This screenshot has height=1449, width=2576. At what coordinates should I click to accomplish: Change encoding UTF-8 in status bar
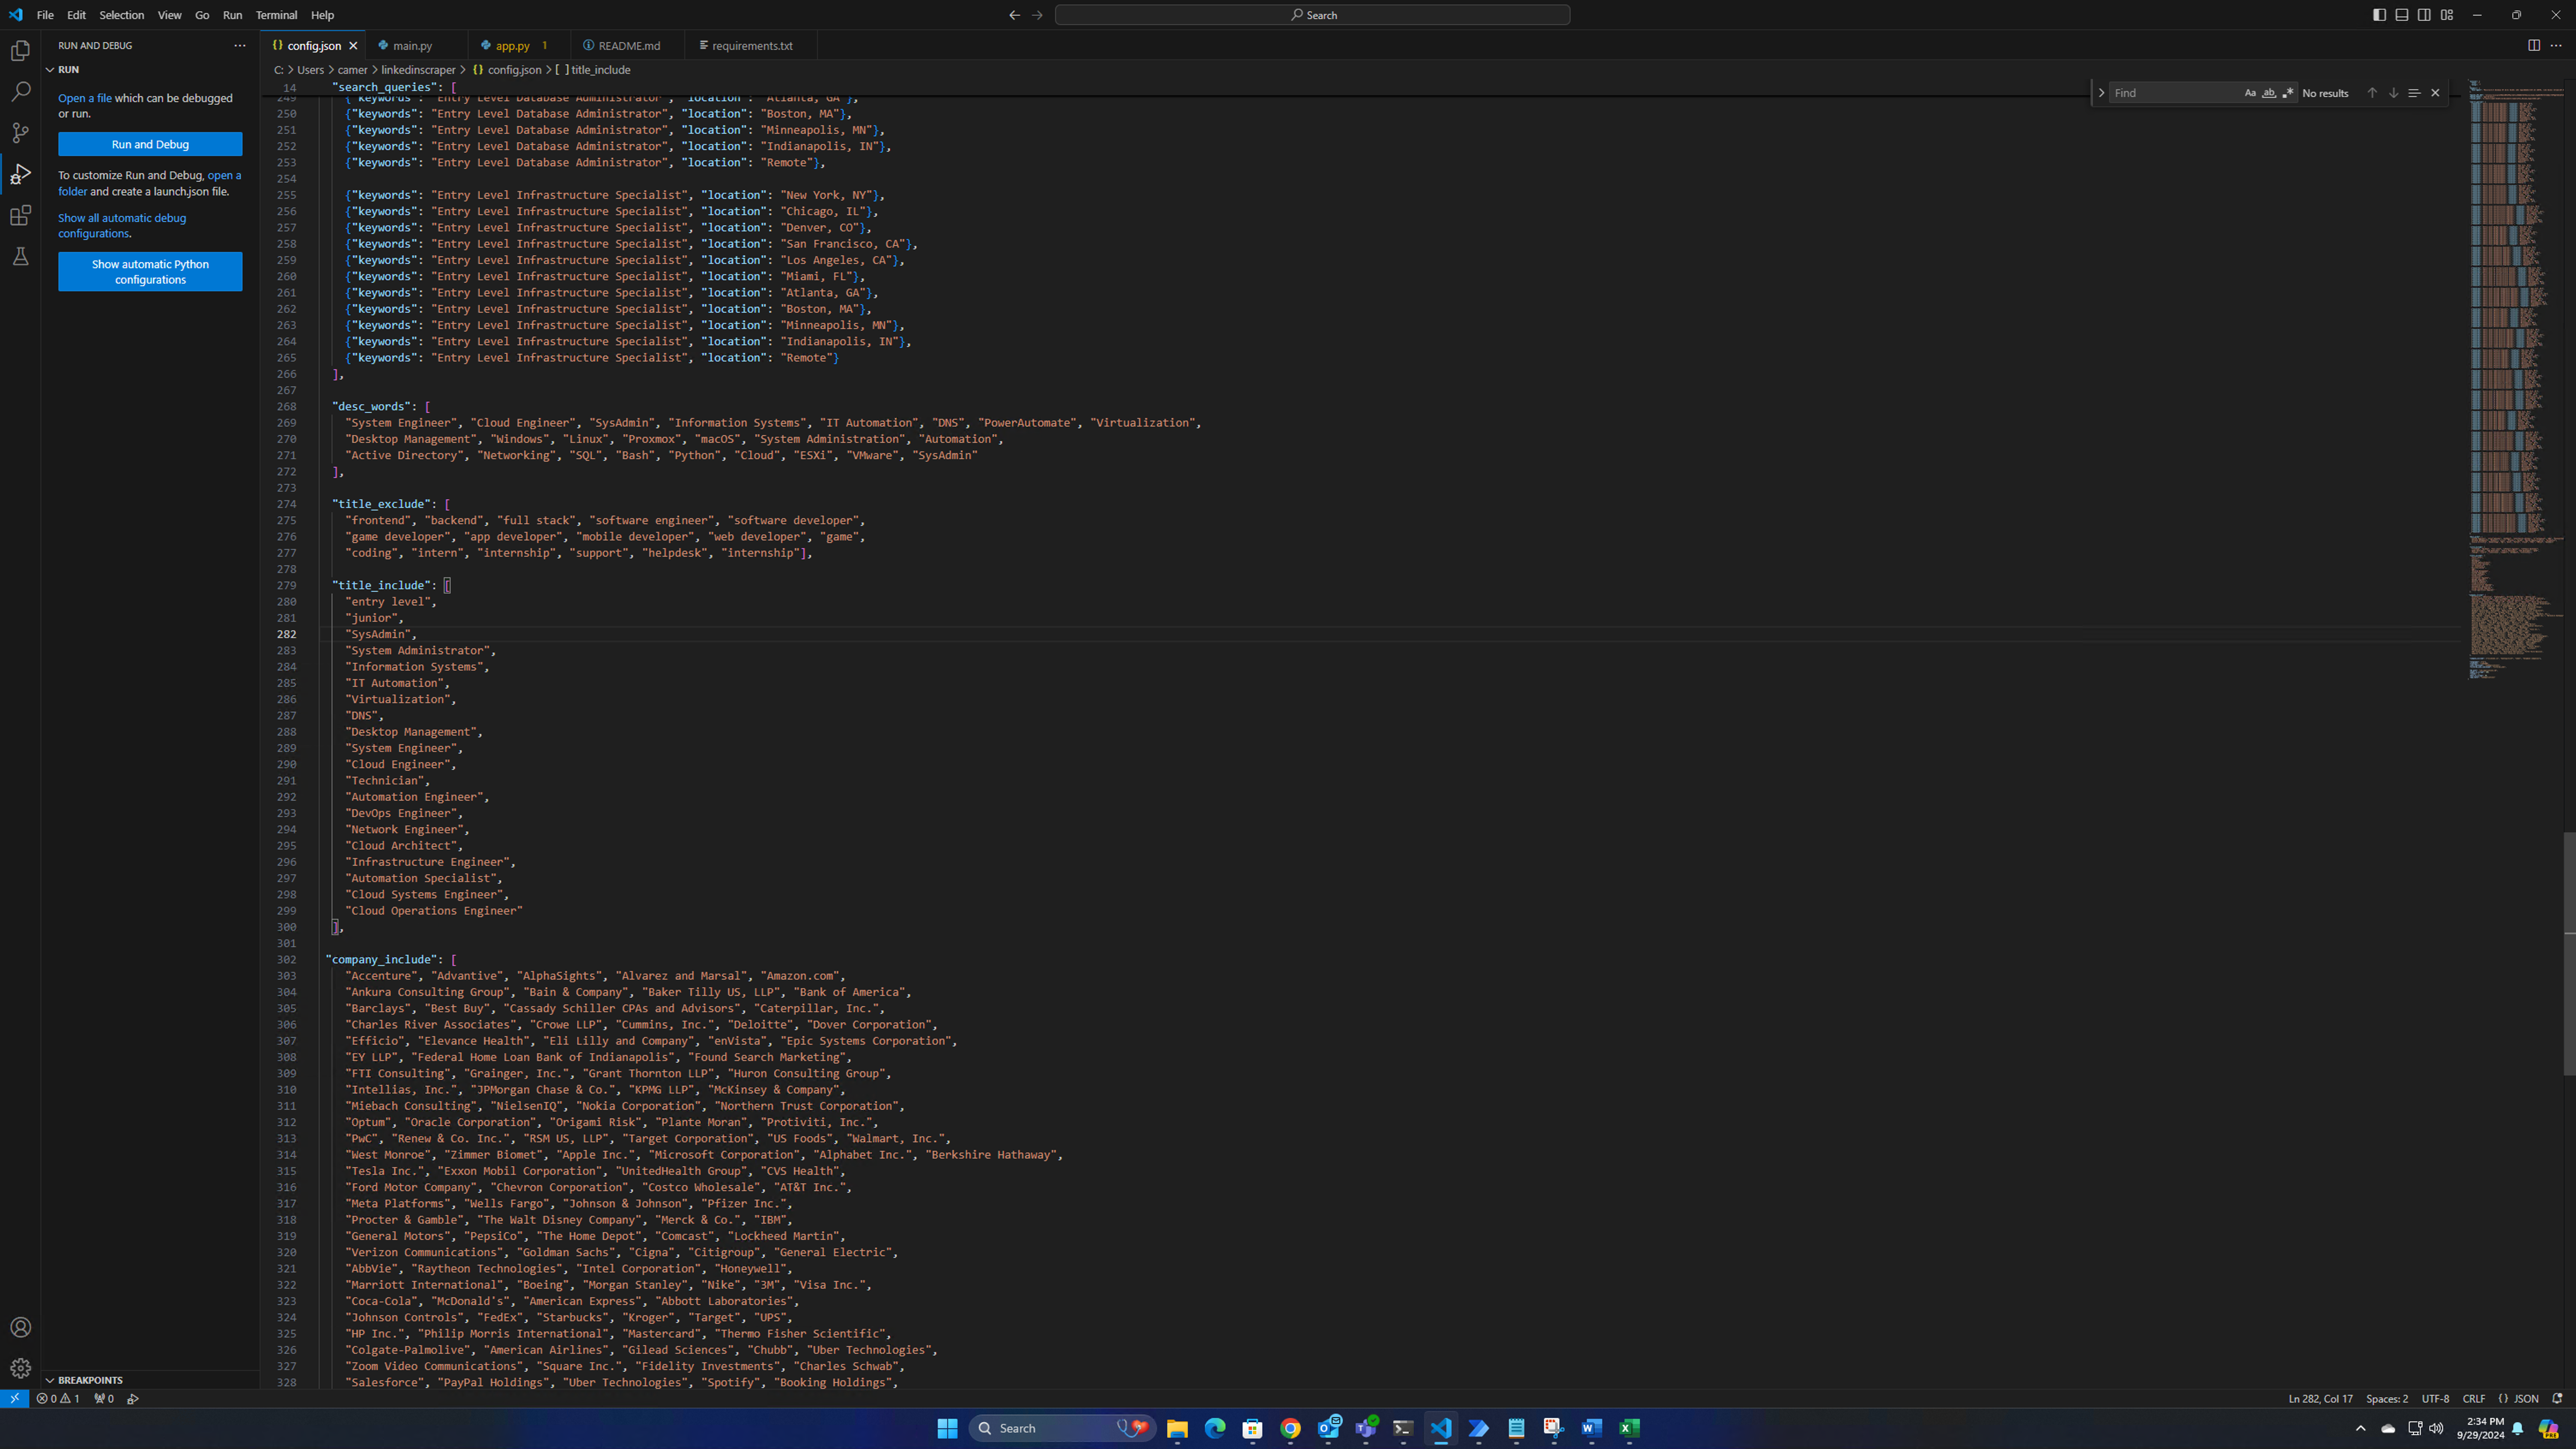[2435, 1399]
